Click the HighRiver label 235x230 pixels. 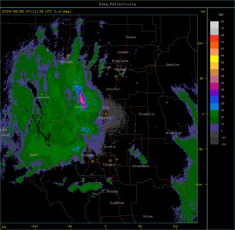(117, 203)
